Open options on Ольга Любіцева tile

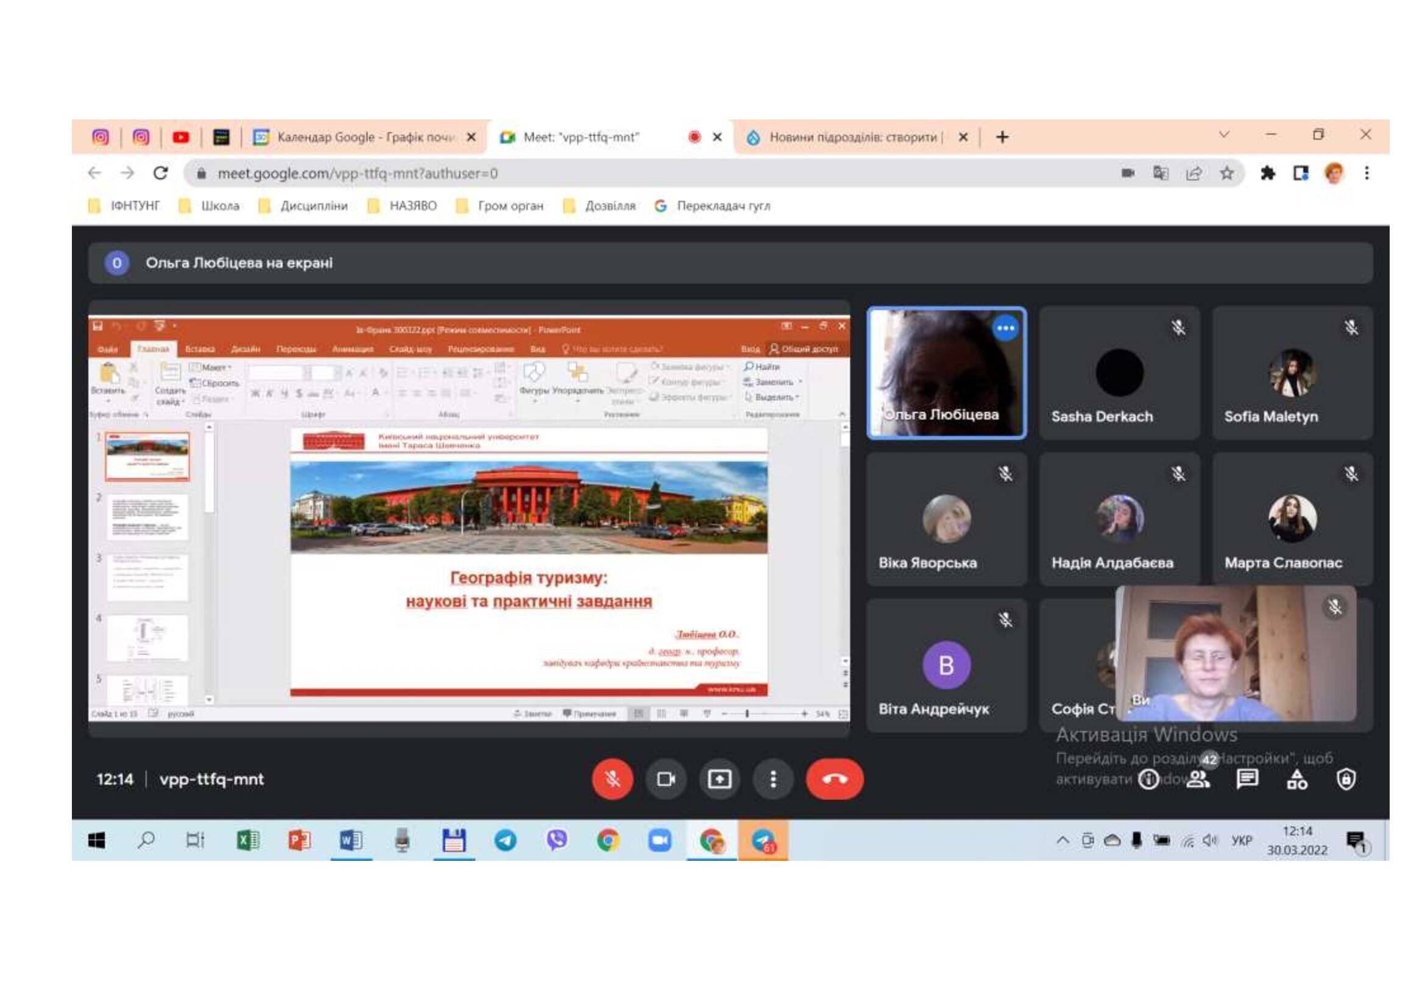coord(1005,328)
